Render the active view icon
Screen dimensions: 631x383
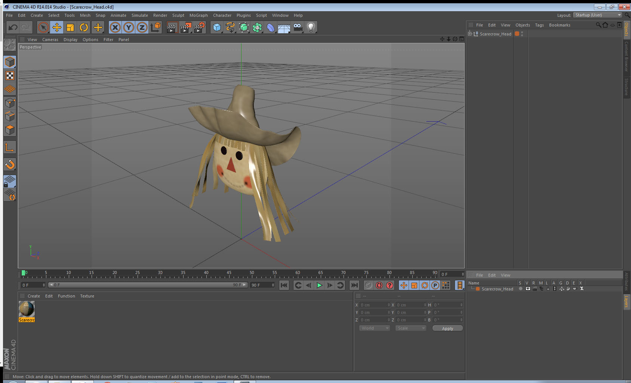click(172, 27)
